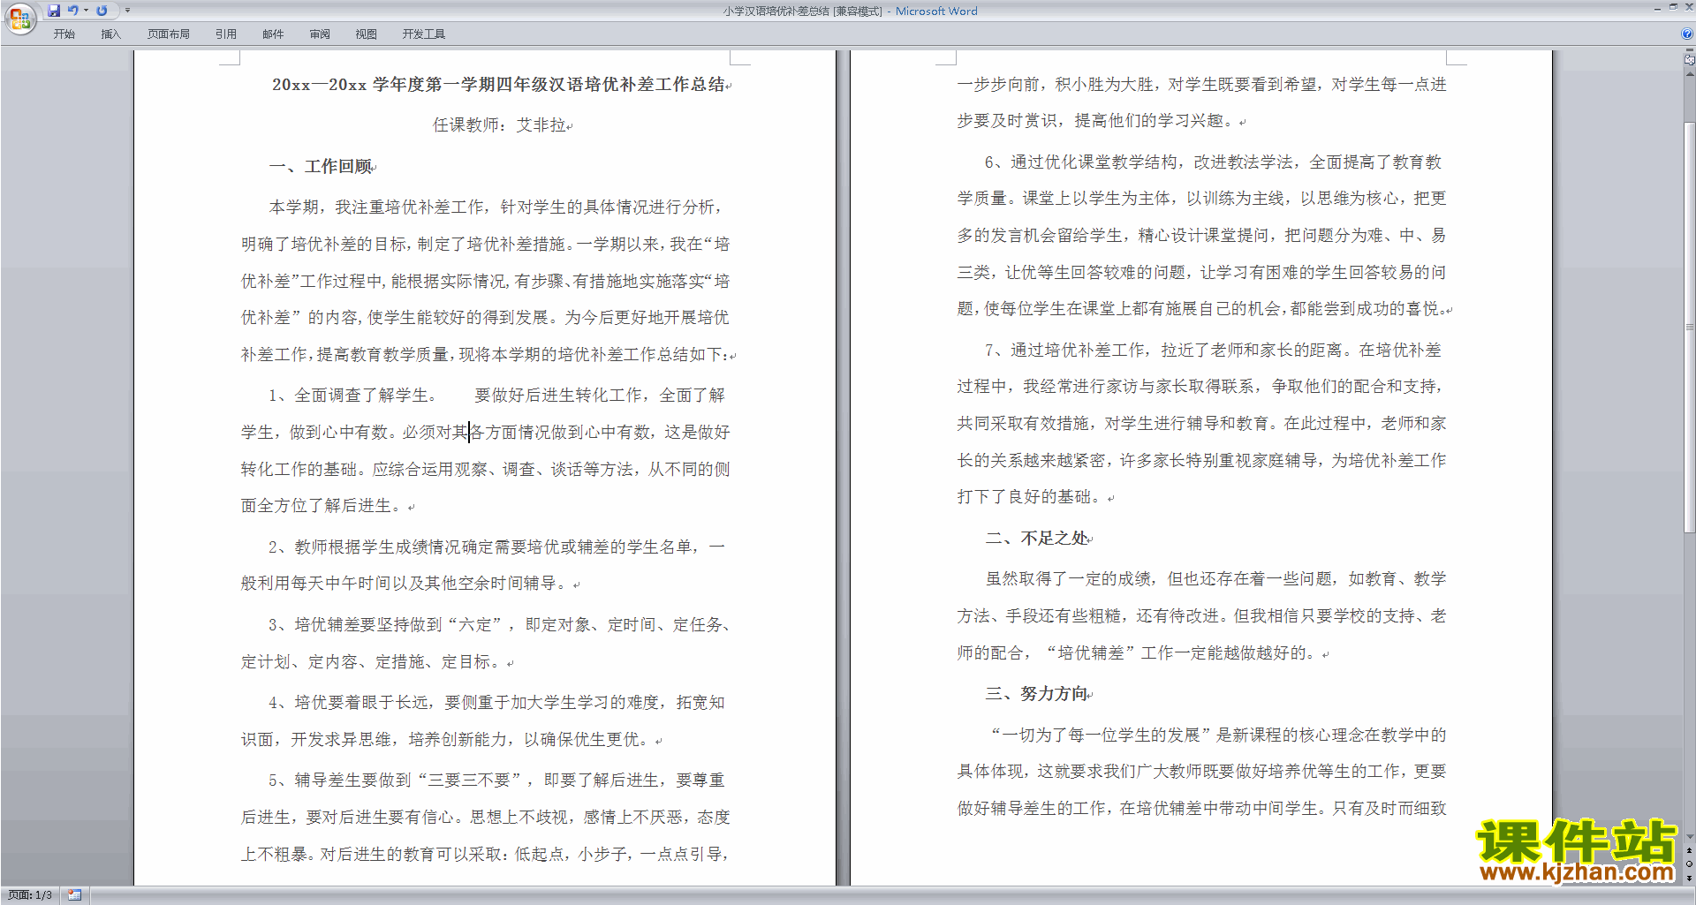This screenshot has width=1696, height=905.
Task: Click the paragraph starting 3、培优辅差要坚持做到
Action: [486, 643]
